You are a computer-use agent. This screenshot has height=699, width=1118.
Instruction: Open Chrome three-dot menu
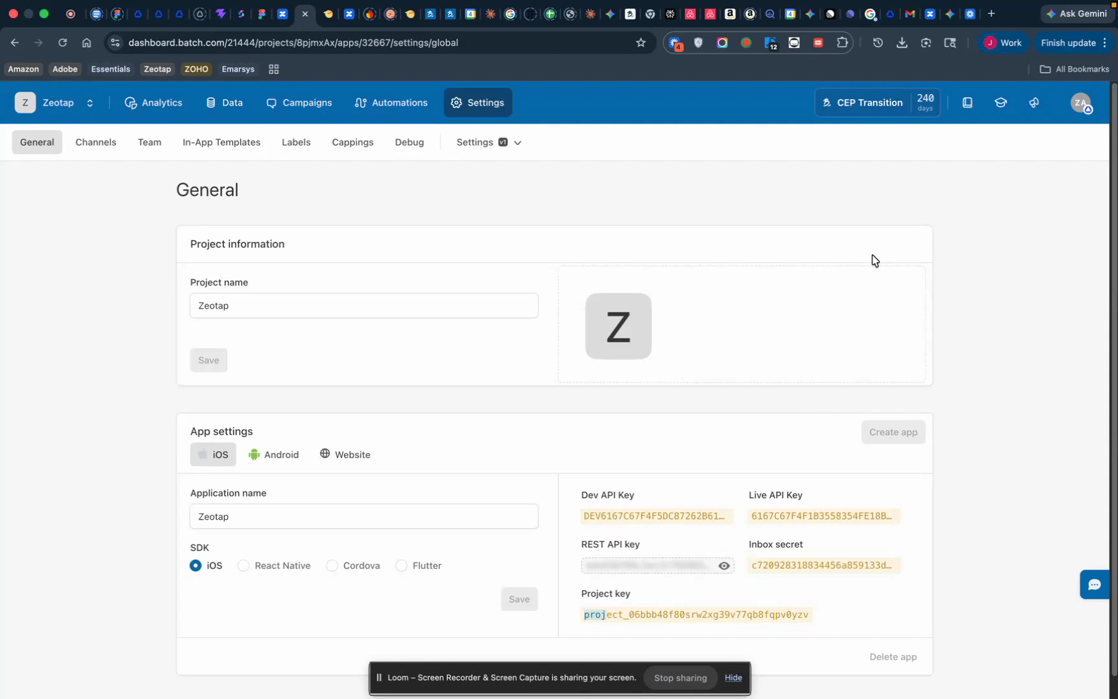[x=1104, y=43]
